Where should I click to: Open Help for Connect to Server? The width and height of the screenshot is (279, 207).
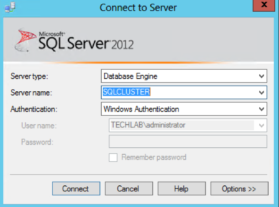(x=181, y=188)
